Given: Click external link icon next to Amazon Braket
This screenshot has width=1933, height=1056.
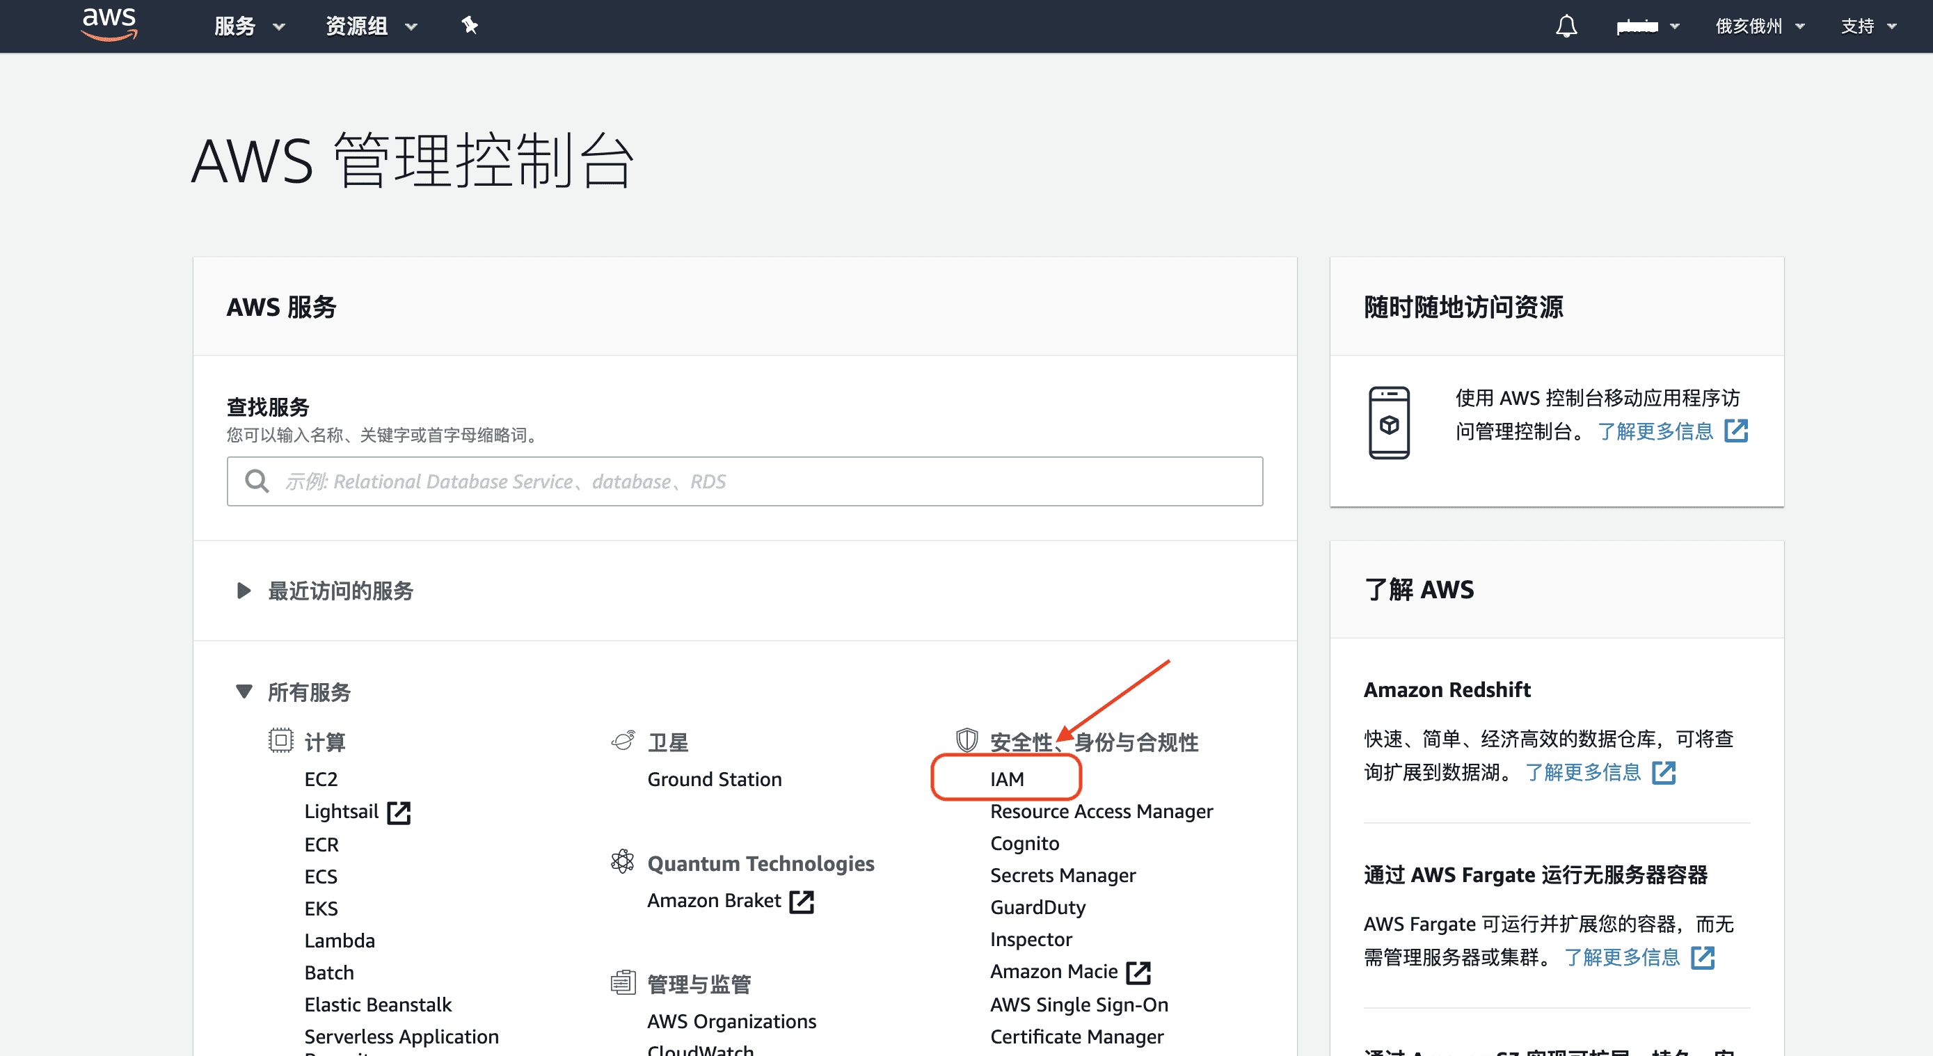Looking at the screenshot, I should tap(802, 902).
